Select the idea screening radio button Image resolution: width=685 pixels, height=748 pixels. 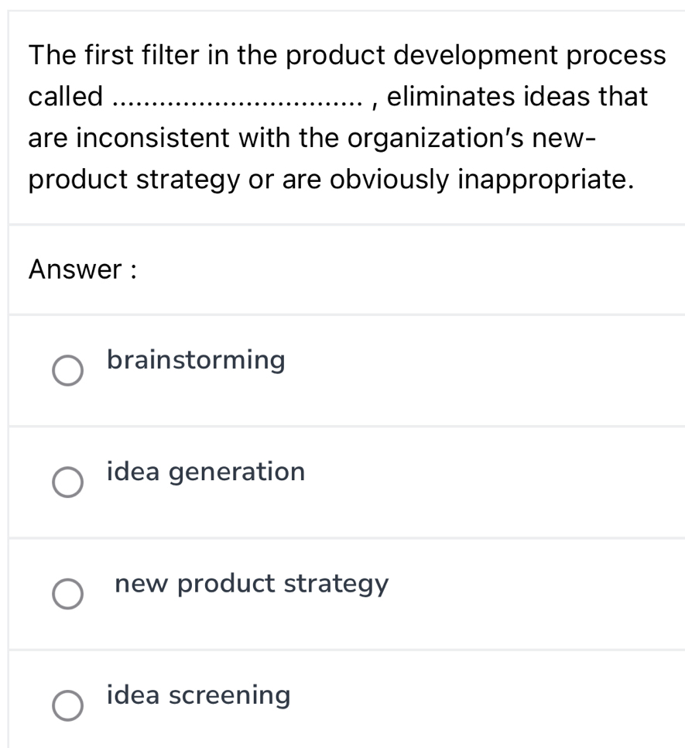click(x=67, y=706)
